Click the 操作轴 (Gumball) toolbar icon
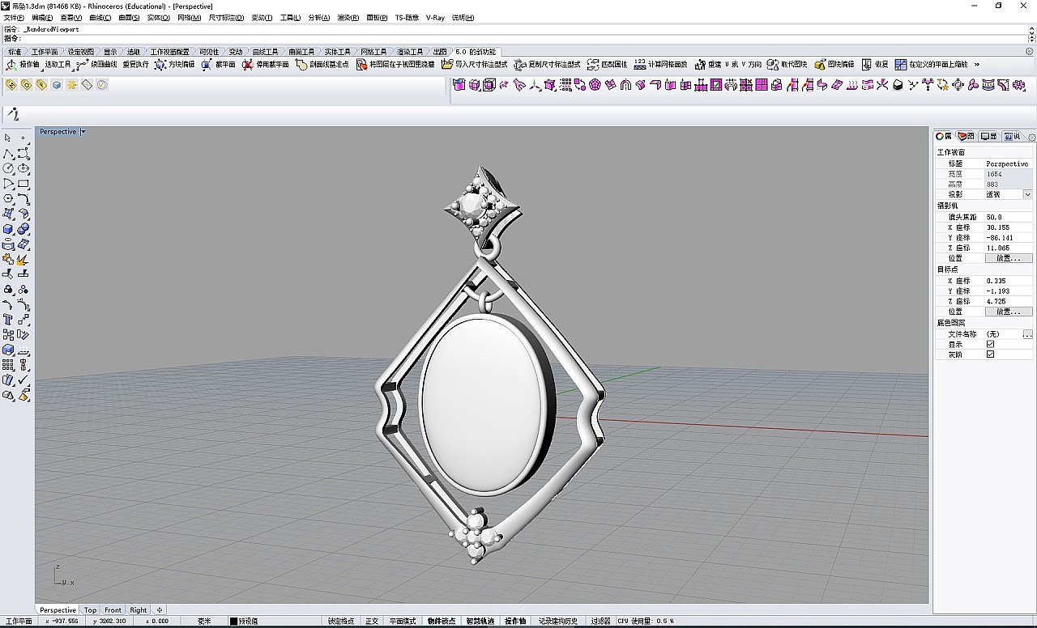 point(13,65)
